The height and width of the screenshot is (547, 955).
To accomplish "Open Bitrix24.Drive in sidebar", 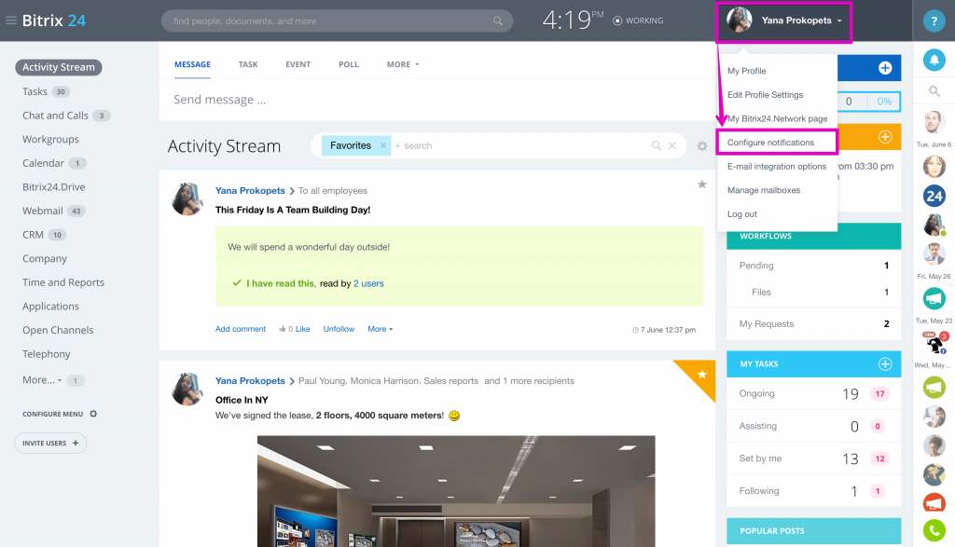I will coord(53,186).
